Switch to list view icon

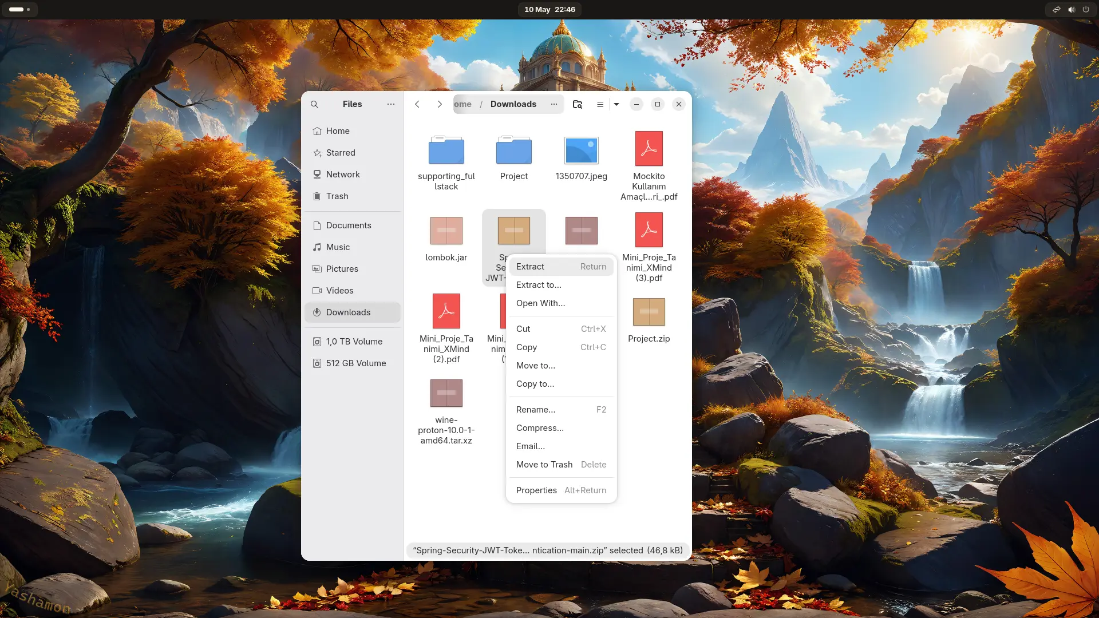(x=600, y=104)
